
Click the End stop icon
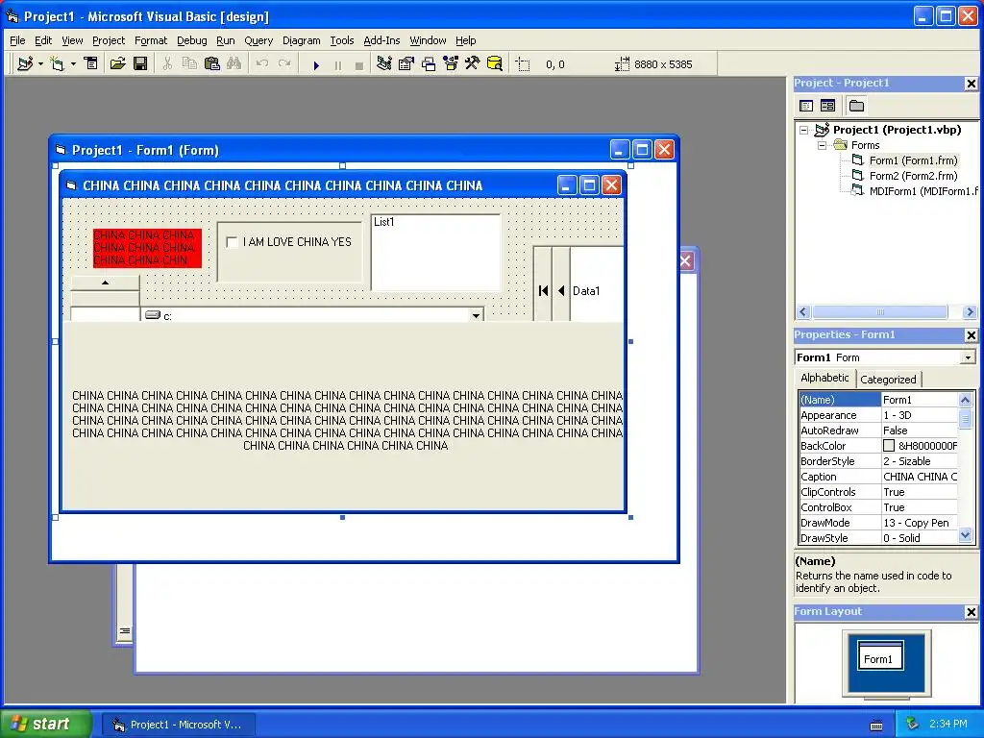point(359,64)
